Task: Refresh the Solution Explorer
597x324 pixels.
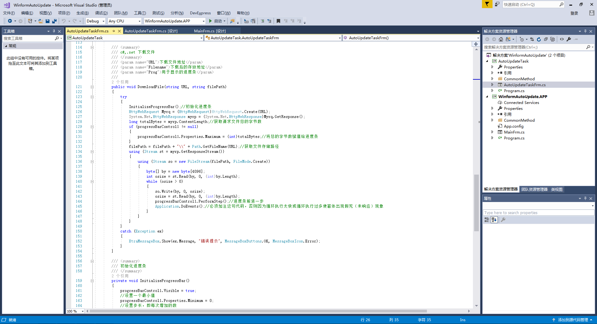Action: 539,39
